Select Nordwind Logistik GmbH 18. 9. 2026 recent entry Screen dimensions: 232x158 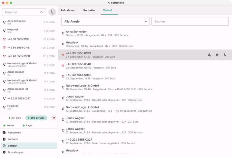pos(29,65)
